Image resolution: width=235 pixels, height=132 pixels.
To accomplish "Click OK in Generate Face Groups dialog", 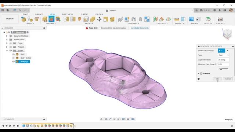I will (x=217, y=79).
